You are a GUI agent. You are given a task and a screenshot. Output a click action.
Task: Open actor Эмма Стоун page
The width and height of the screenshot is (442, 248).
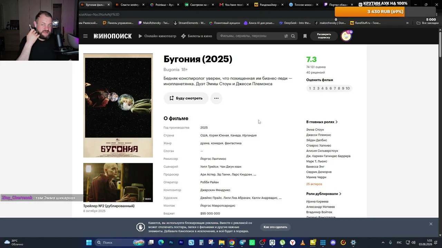315,130
